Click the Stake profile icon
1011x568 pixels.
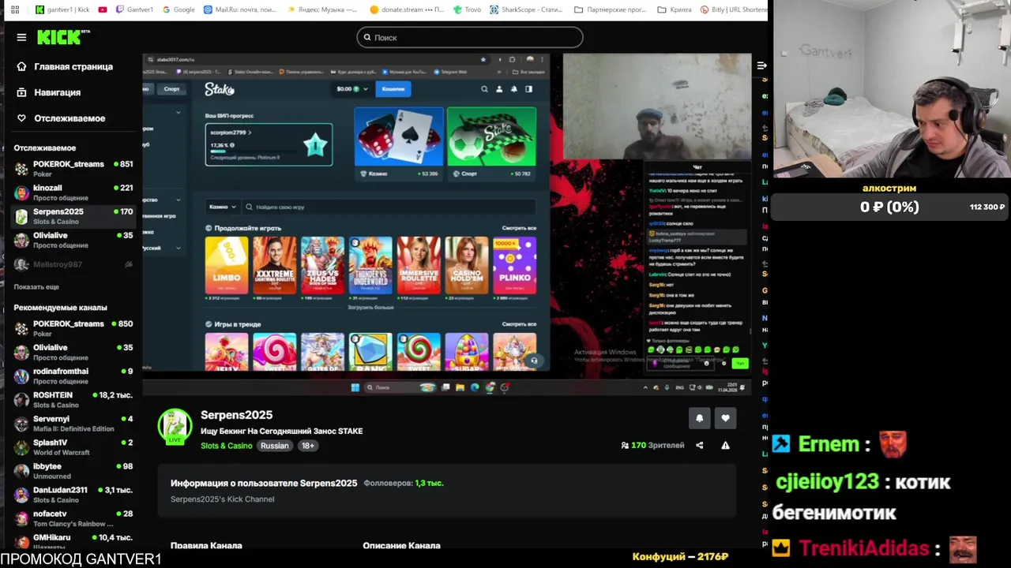(499, 89)
